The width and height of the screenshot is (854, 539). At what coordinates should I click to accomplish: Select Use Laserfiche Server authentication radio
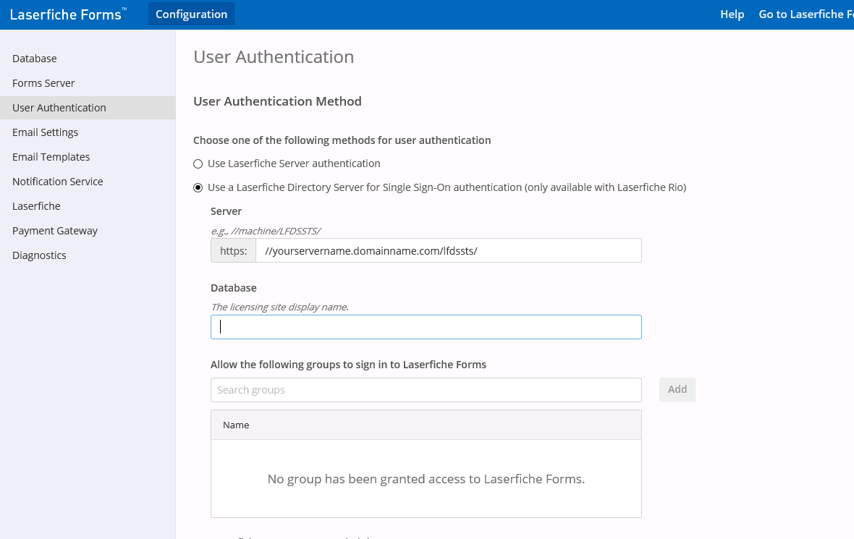click(x=198, y=164)
